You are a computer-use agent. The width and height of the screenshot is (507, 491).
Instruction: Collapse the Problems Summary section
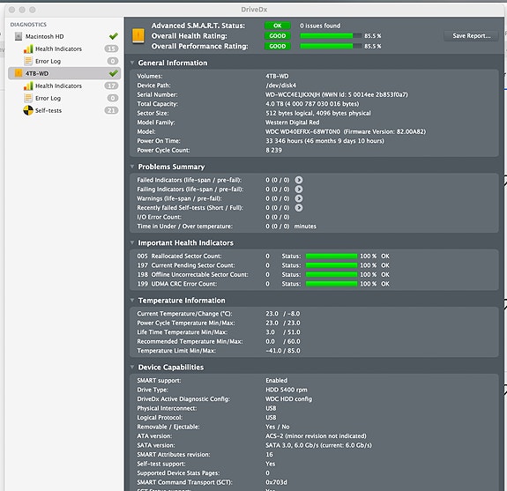tap(132, 167)
